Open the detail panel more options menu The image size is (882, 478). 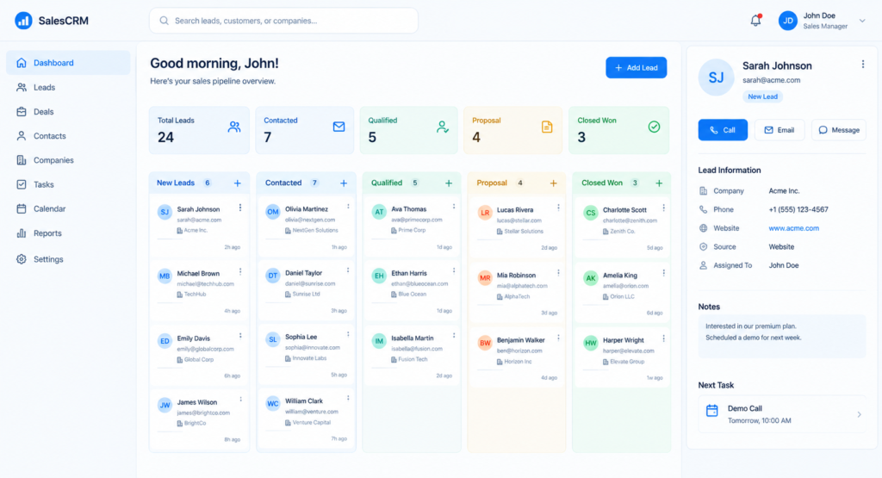(x=863, y=65)
